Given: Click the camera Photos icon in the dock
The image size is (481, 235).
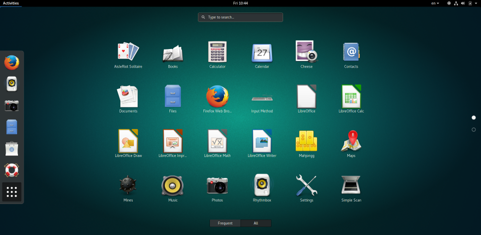Looking at the screenshot, I should tap(12, 106).
